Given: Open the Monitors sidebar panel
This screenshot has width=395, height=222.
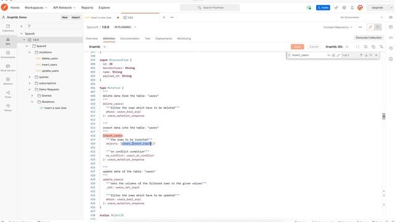Looking at the screenshot, I should click(8, 81).
